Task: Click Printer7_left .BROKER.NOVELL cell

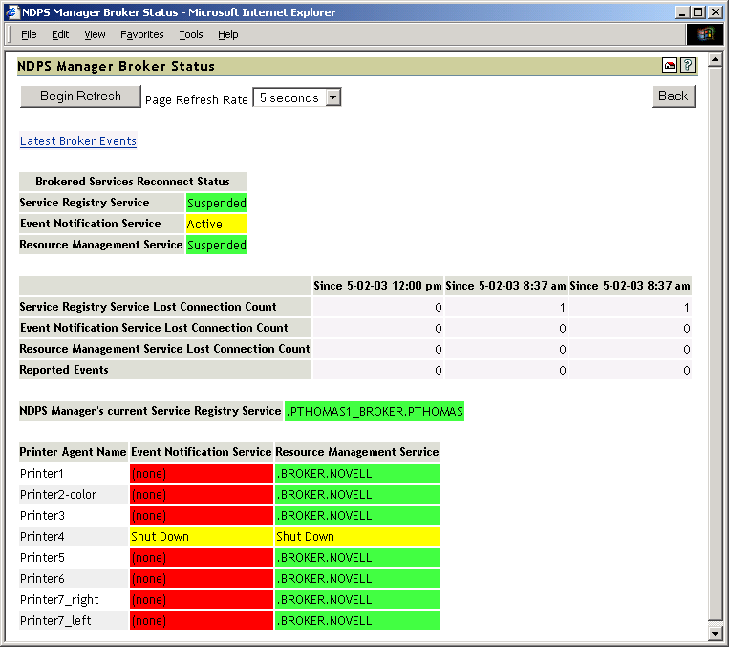Action: (x=357, y=620)
